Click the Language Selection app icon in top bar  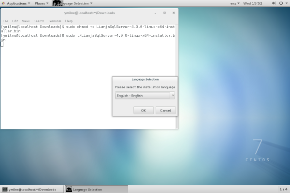click(57, 3)
